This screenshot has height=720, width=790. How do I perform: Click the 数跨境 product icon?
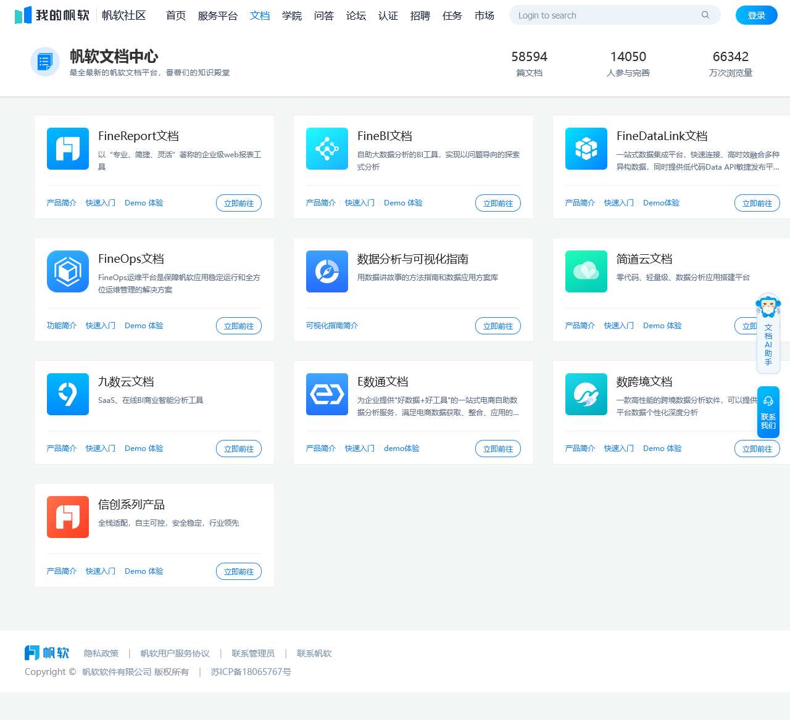coord(586,394)
